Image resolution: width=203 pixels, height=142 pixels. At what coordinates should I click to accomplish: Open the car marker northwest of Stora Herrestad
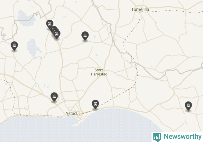(85, 36)
